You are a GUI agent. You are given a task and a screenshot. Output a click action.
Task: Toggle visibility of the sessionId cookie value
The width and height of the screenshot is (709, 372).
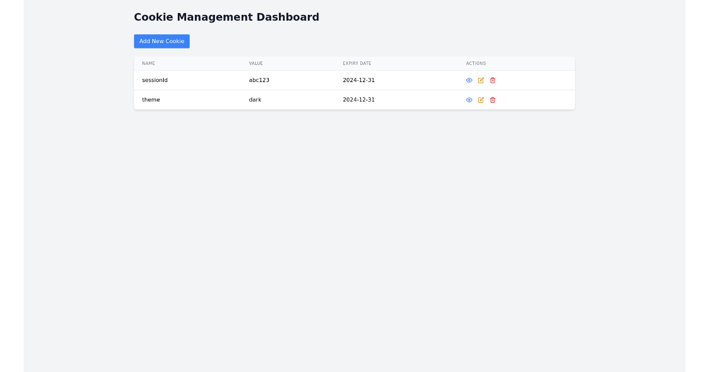pyautogui.click(x=469, y=80)
